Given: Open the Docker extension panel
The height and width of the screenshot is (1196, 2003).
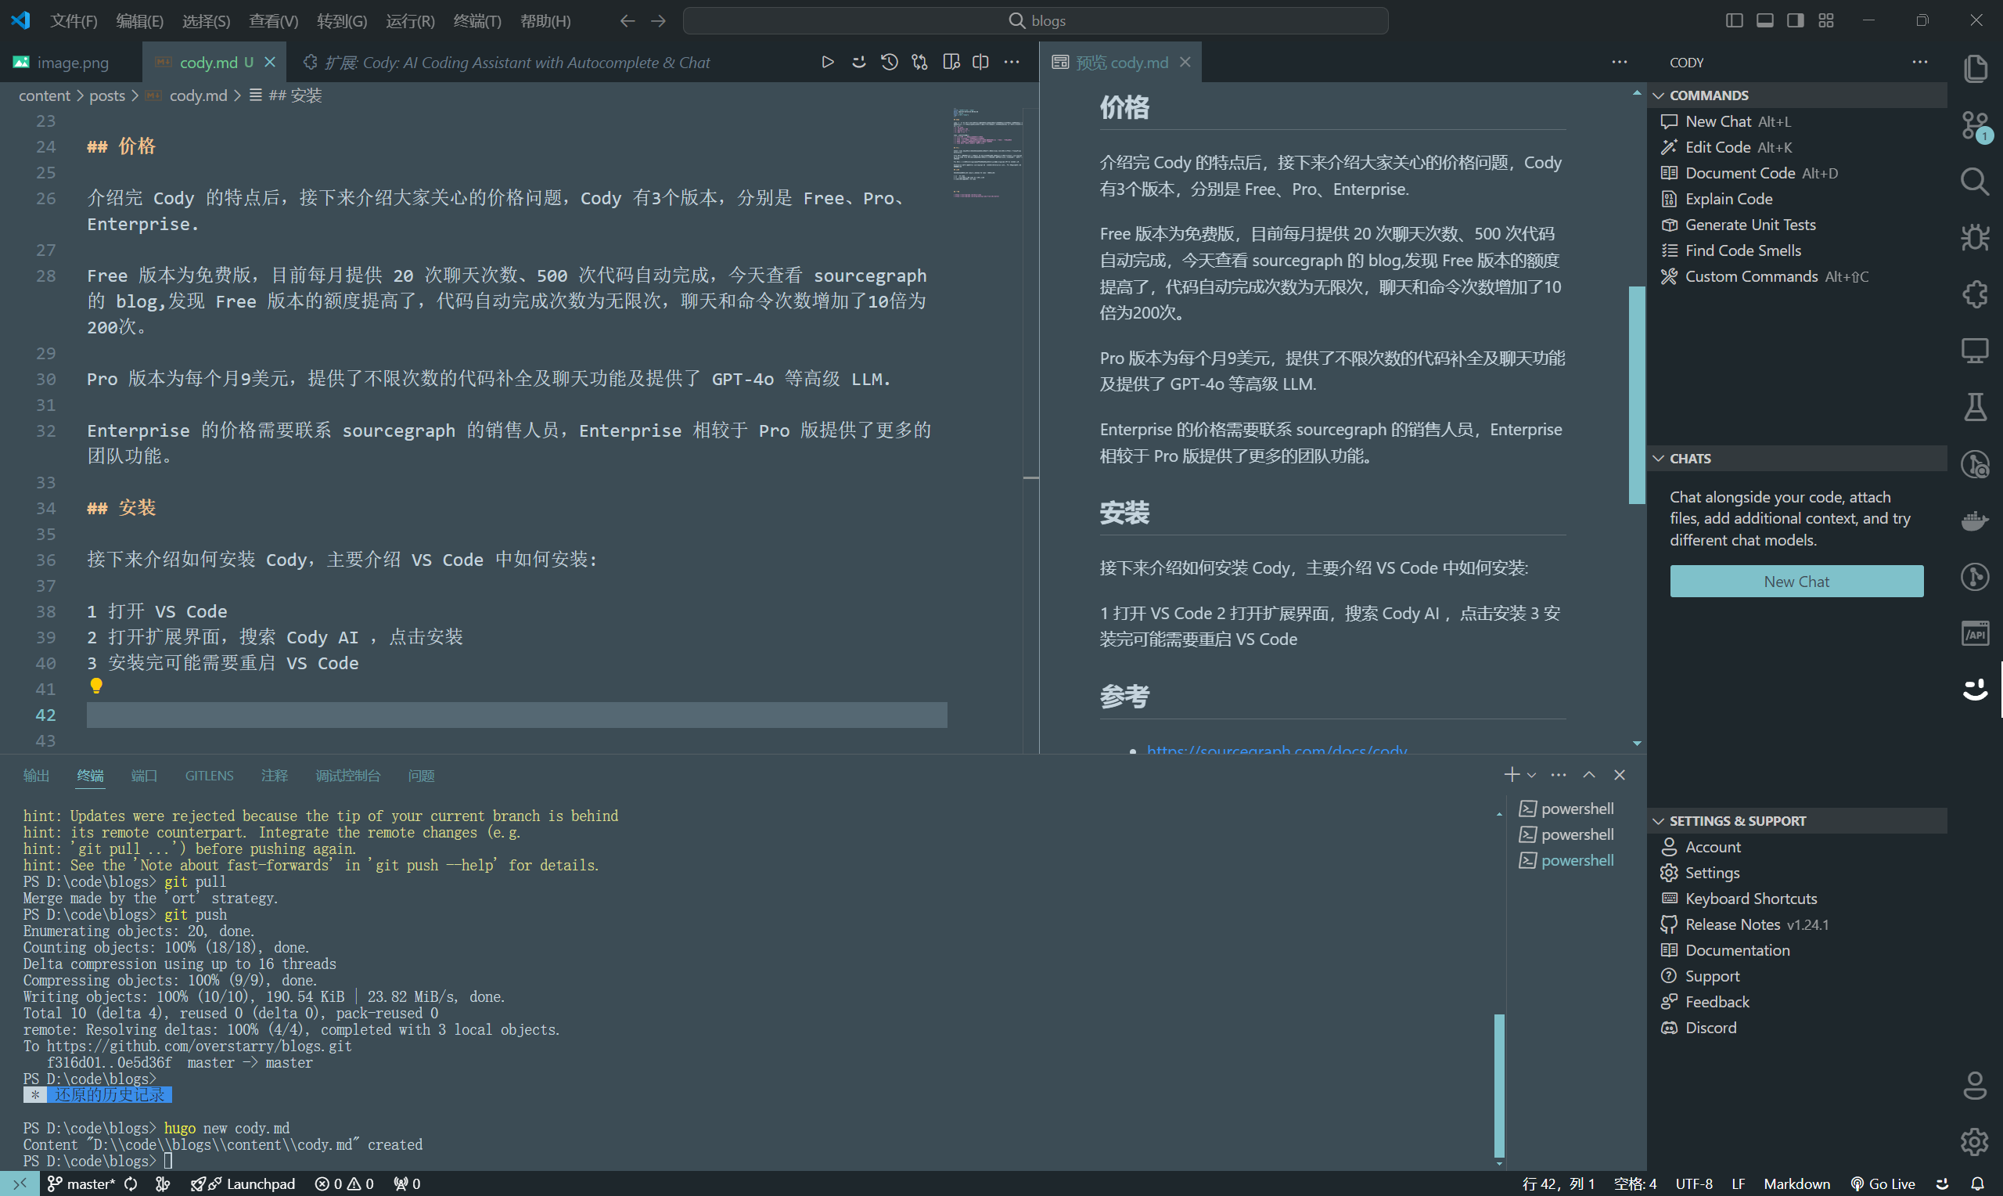Looking at the screenshot, I should pos(1975,520).
